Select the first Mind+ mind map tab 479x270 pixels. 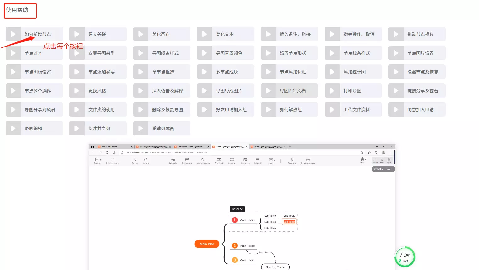[x=113, y=147]
